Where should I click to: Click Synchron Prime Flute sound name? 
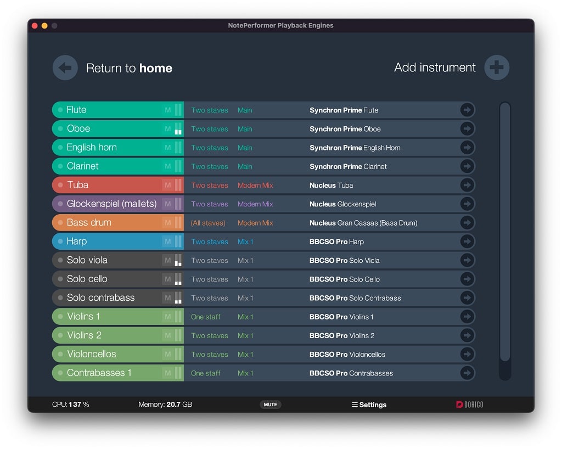pyautogui.click(x=344, y=110)
